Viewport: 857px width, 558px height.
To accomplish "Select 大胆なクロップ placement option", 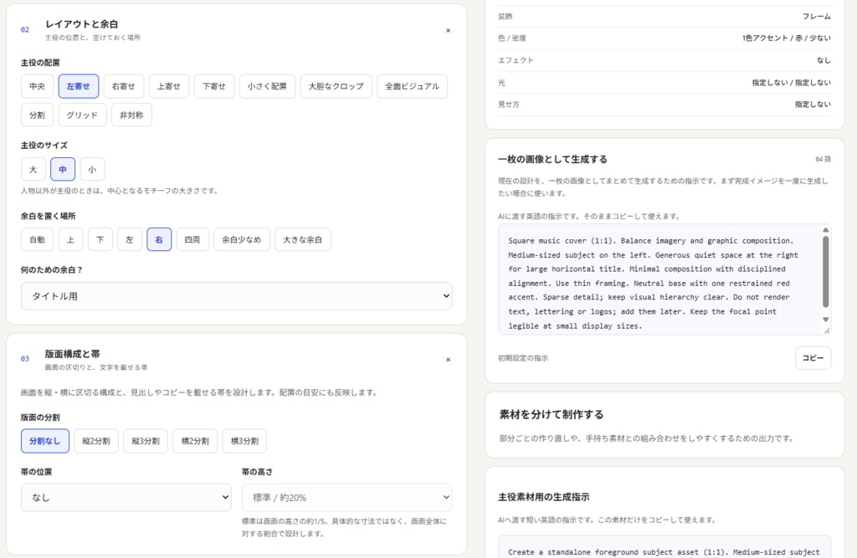I will [x=336, y=86].
